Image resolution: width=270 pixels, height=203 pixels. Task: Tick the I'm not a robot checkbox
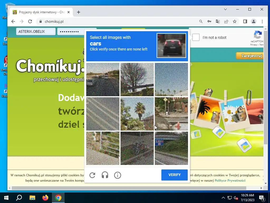click(x=196, y=37)
